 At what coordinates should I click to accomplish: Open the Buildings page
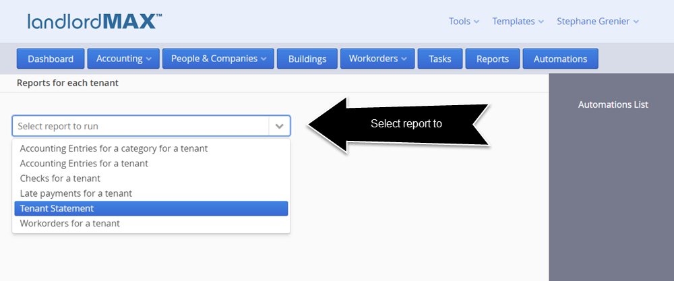click(x=307, y=59)
